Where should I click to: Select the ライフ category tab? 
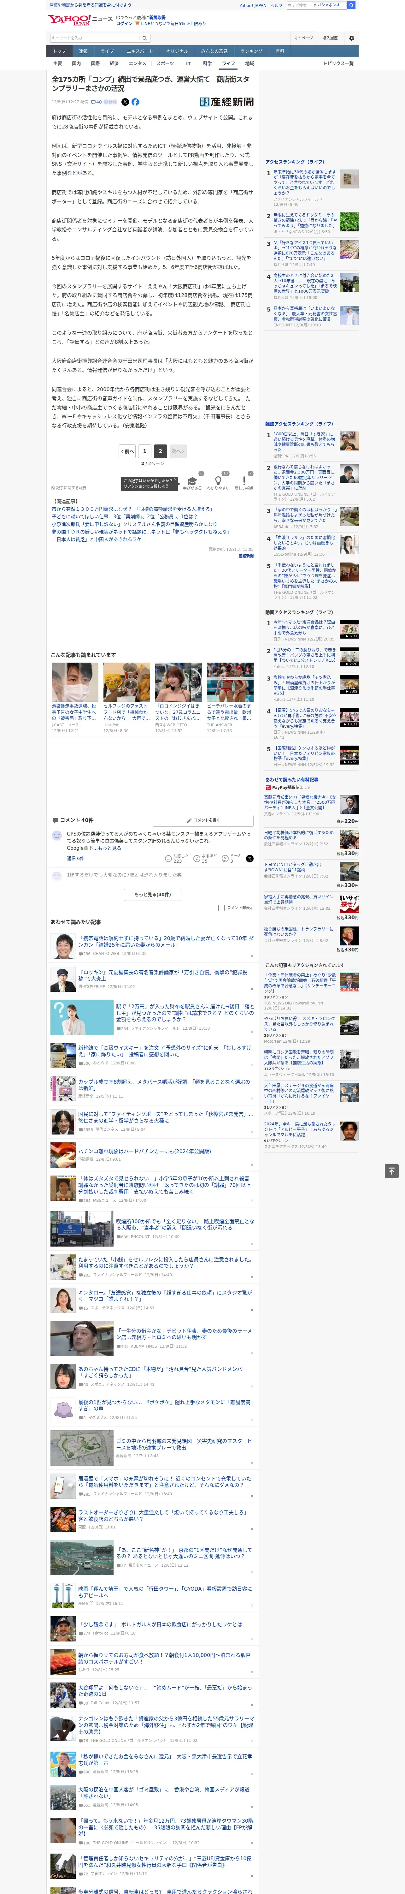click(x=229, y=63)
